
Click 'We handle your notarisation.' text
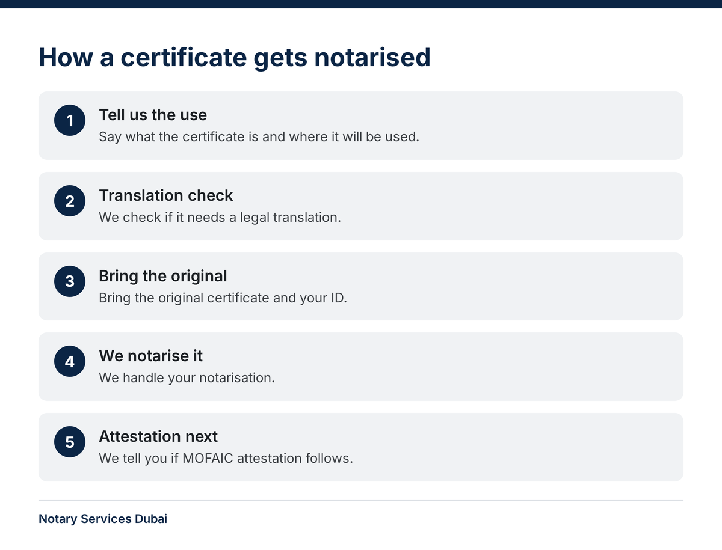tap(187, 377)
